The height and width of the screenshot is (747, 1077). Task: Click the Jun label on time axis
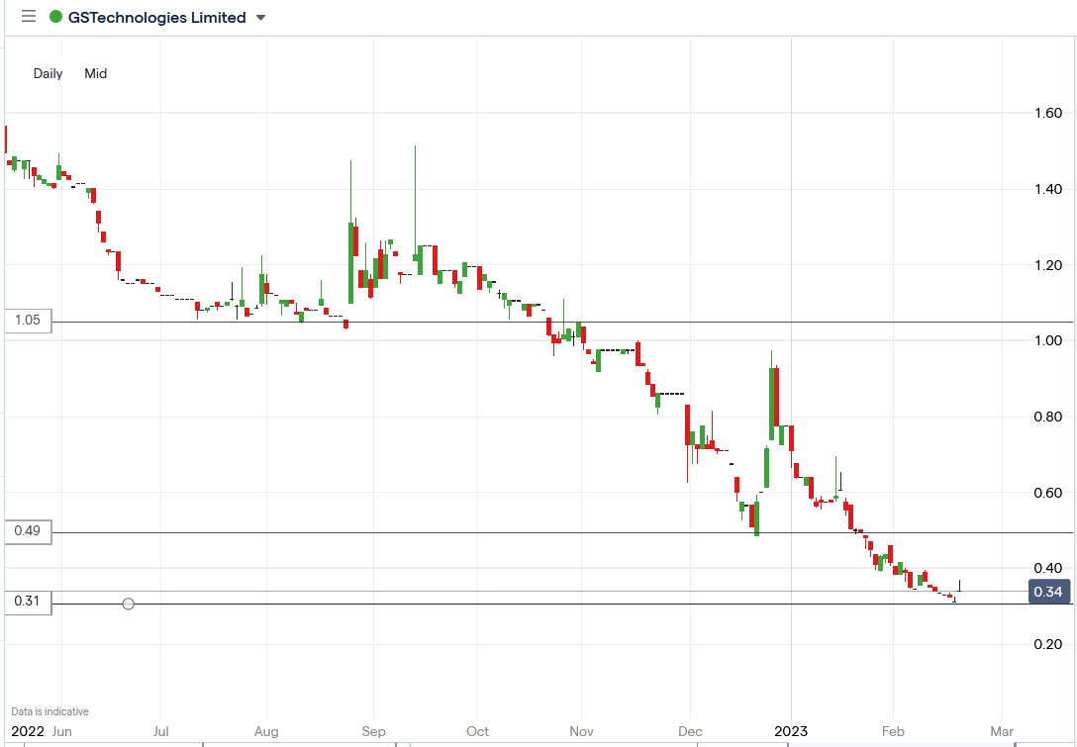pyautogui.click(x=61, y=731)
